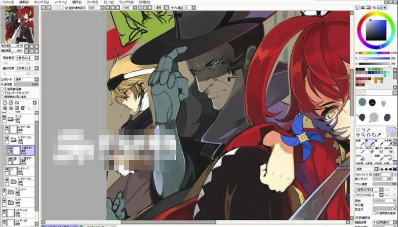Open the 用紙質感 paper texture dropdown

[x=36, y=58]
